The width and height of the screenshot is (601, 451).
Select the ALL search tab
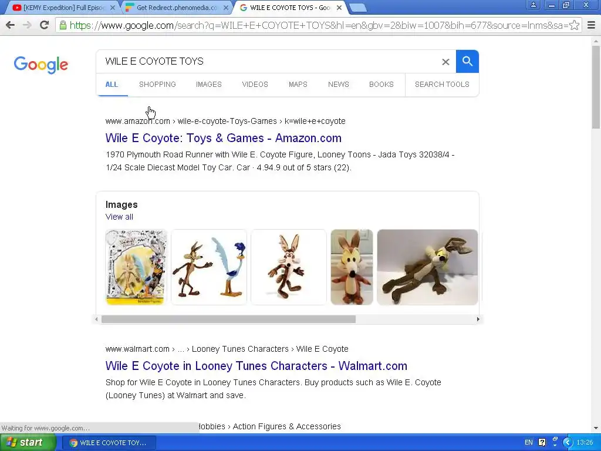(x=112, y=85)
